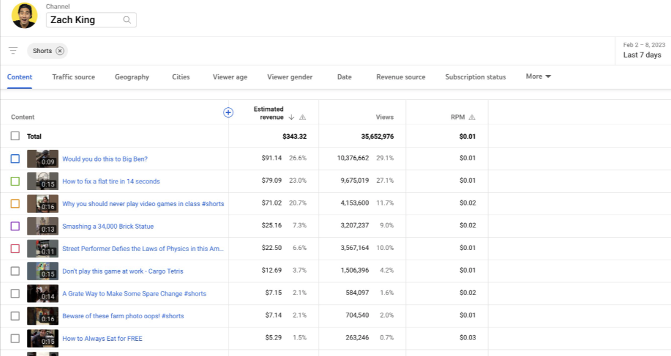Viewport: 671px width, 356px height.
Task: Switch to the Traffic source tab
Action: pyautogui.click(x=73, y=77)
